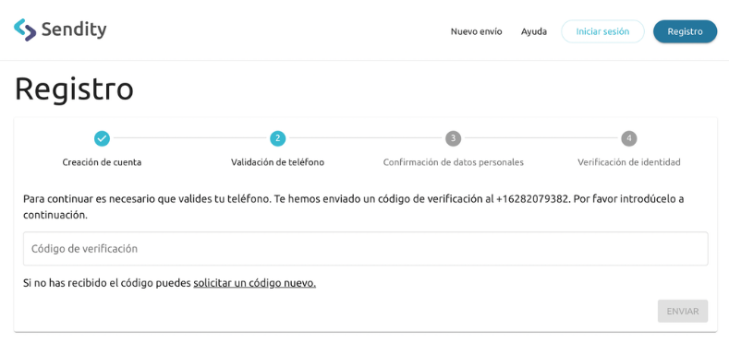Image resolution: width=729 pixels, height=343 pixels.
Task: Select step 3 circle icon
Action: pos(453,138)
